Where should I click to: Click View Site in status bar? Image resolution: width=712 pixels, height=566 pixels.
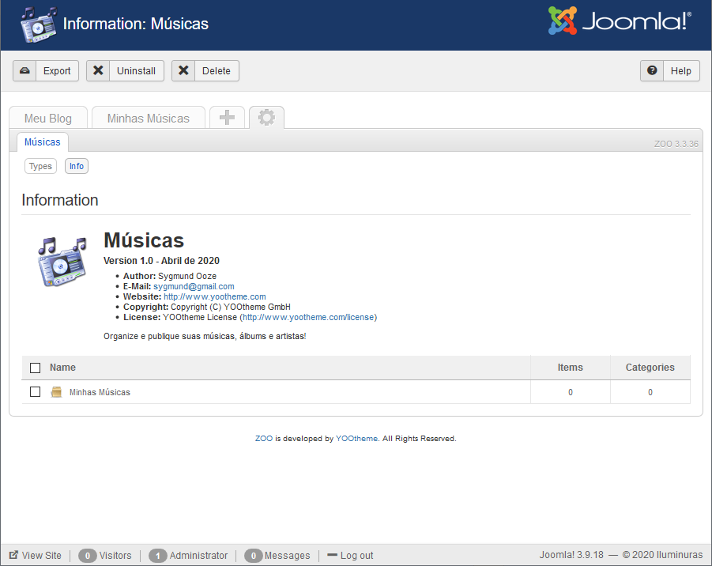(x=35, y=556)
